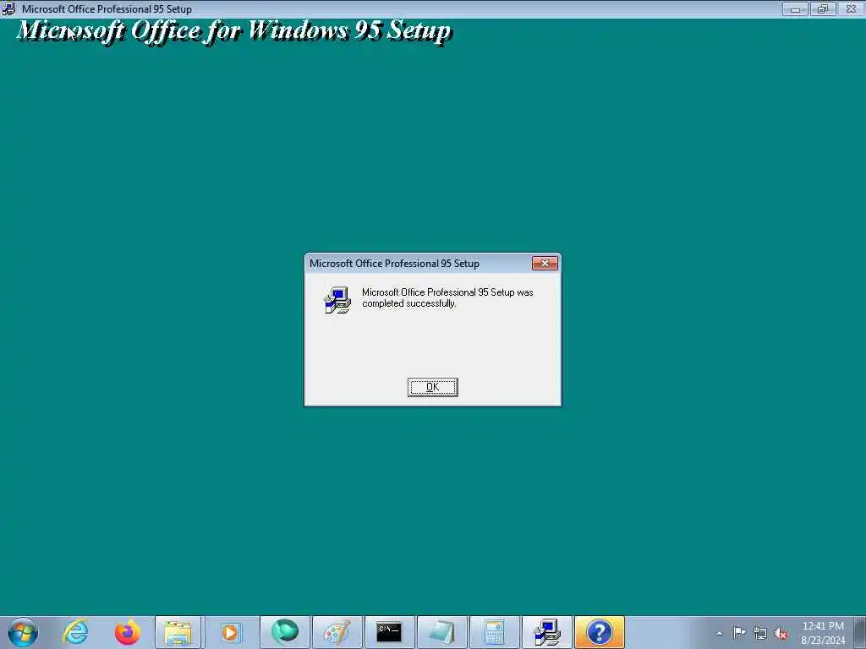
Task: Open the Calculator taskbar item
Action: (x=494, y=632)
